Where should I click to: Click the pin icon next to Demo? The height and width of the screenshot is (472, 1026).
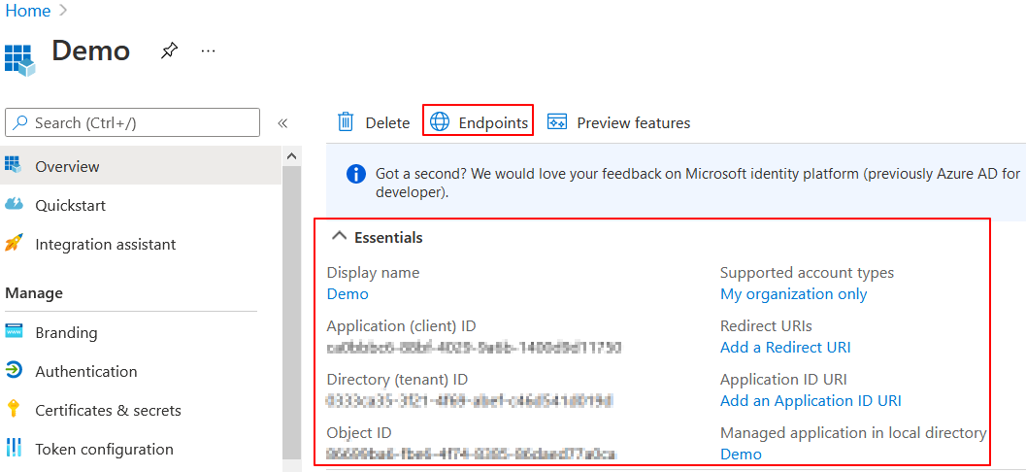pyautogui.click(x=169, y=51)
